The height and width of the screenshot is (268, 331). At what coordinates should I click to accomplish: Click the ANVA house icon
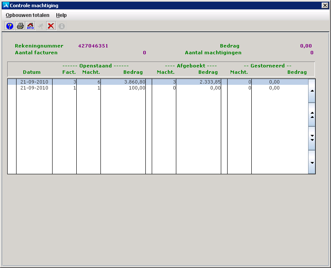click(x=31, y=26)
